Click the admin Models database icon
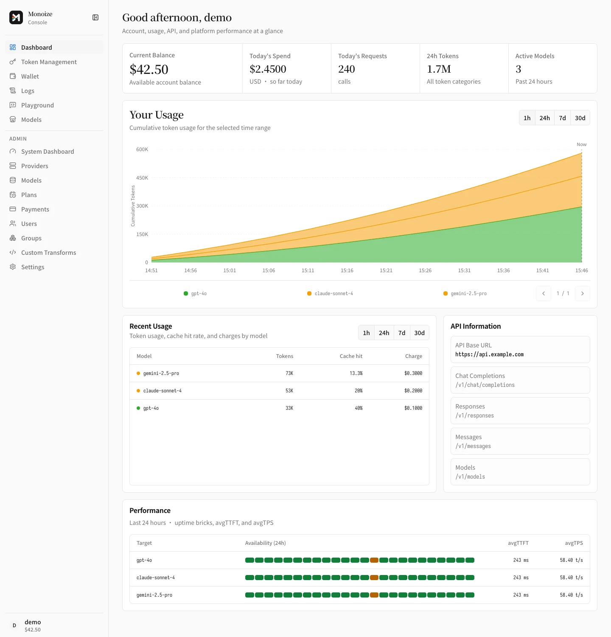Viewport: 611px width, 637px height. [x=13, y=180]
